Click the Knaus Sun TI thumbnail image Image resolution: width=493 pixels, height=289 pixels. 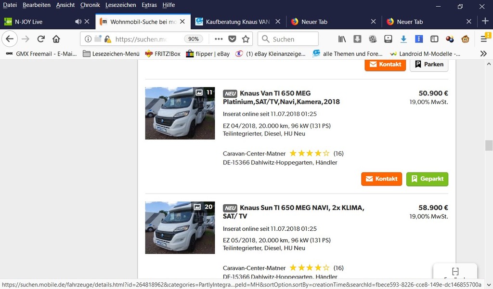point(180,228)
